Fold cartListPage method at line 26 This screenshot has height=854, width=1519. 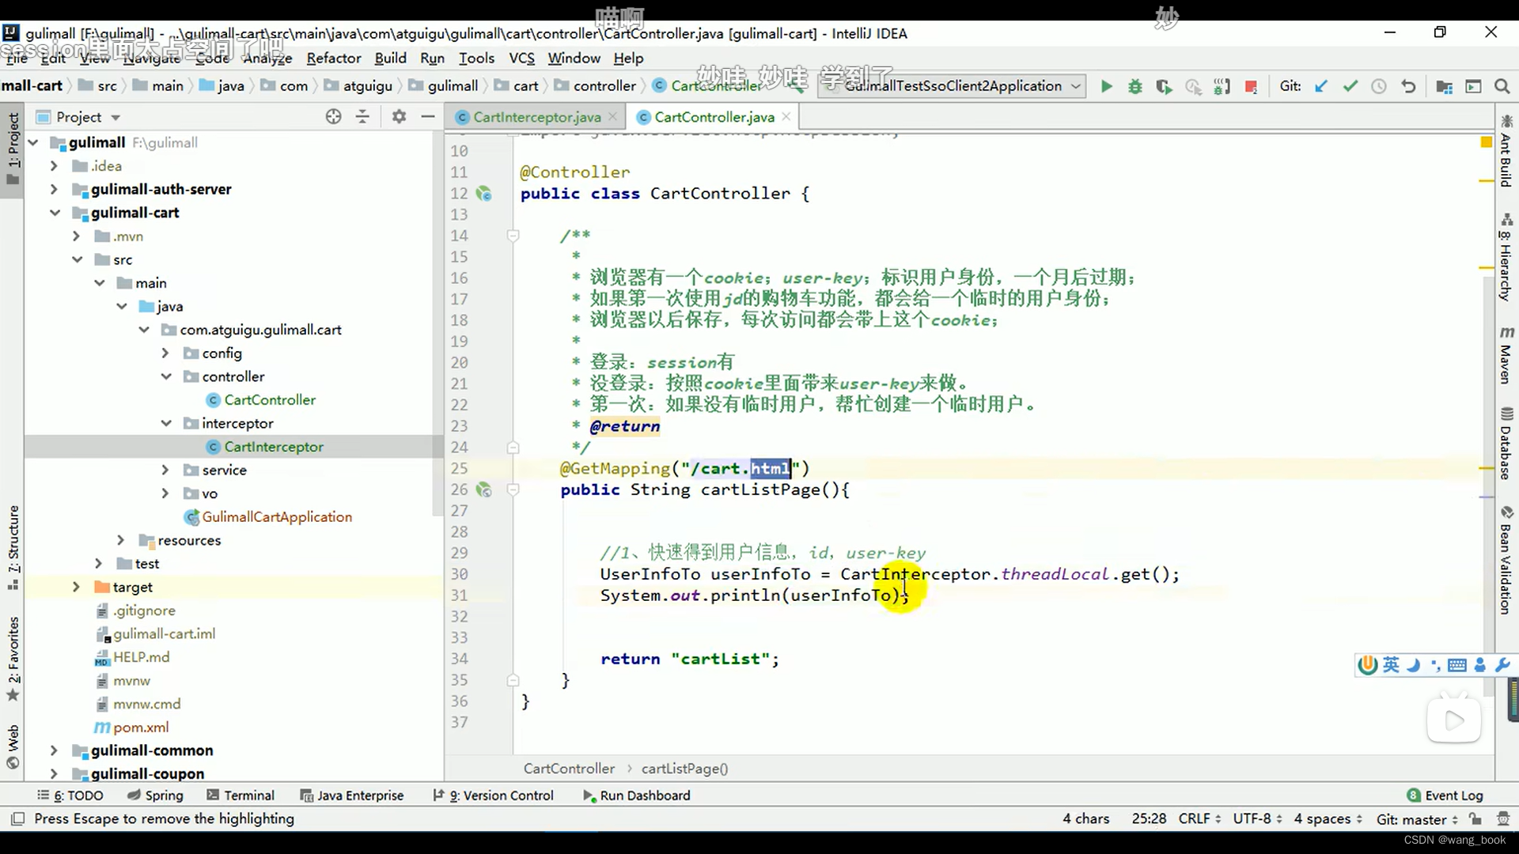click(x=513, y=490)
